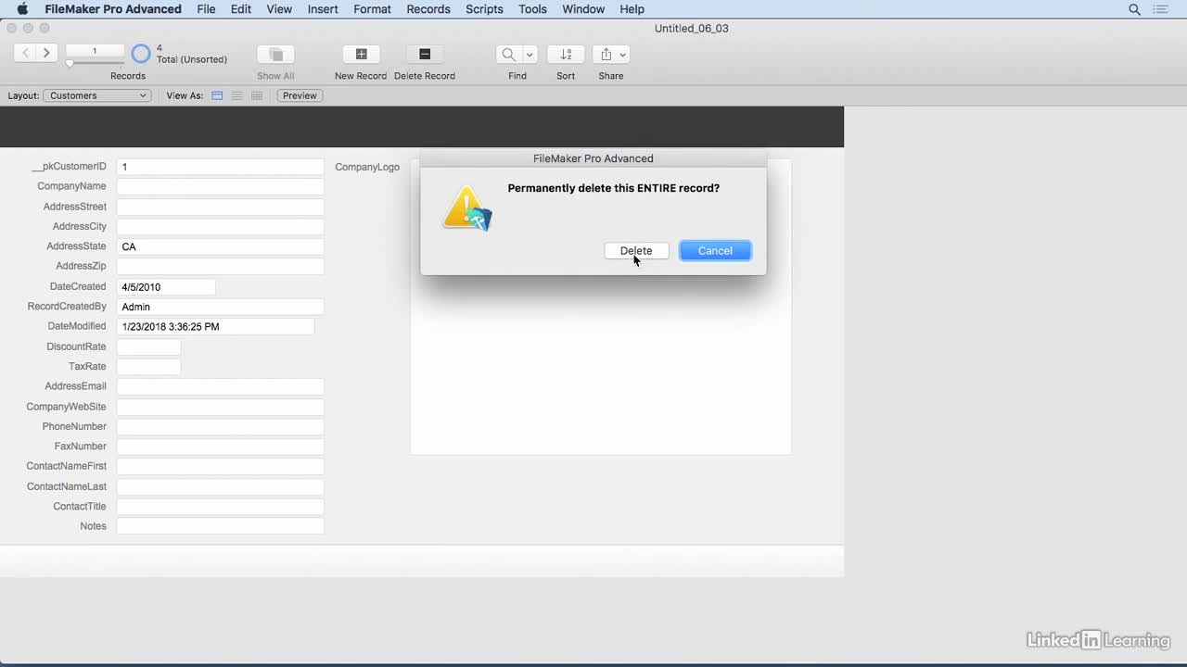Switch to Form view icon

click(217, 95)
